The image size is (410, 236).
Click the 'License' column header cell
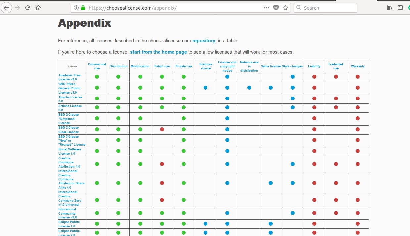(x=72, y=66)
